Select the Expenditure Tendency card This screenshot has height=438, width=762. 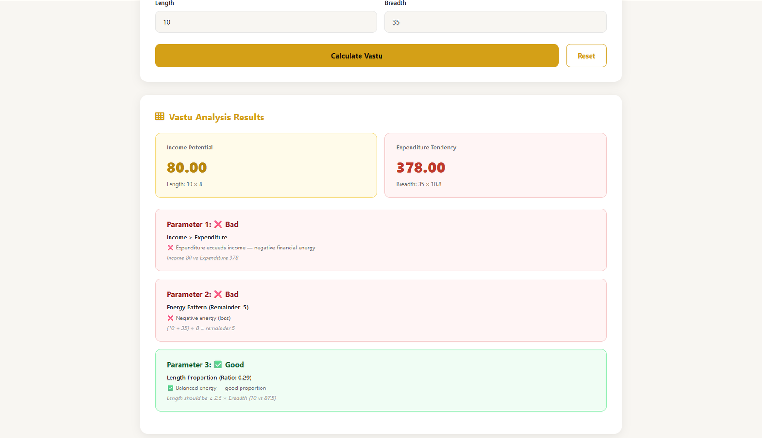495,165
